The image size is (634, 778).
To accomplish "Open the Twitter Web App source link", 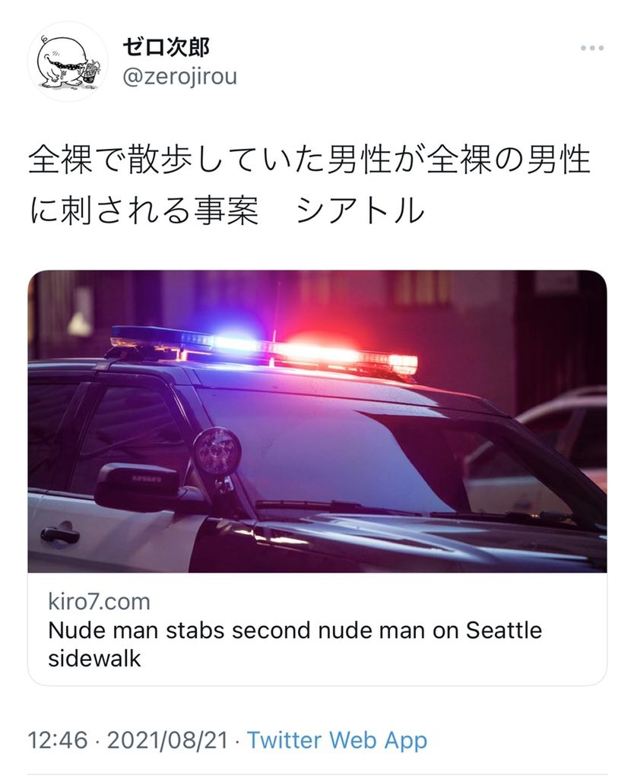I will tap(337, 740).
